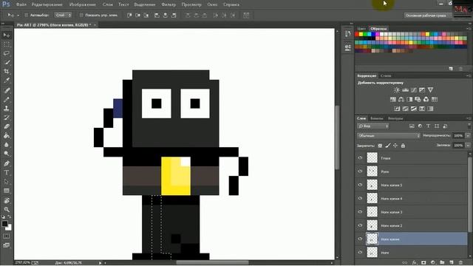Add a Color Balance adjustment
Screen dimensions: 473x266
401,99
